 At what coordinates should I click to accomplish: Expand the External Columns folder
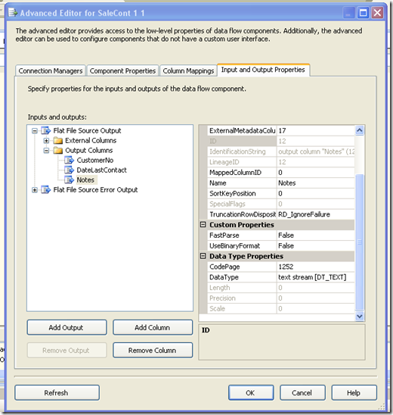(x=46, y=141)
